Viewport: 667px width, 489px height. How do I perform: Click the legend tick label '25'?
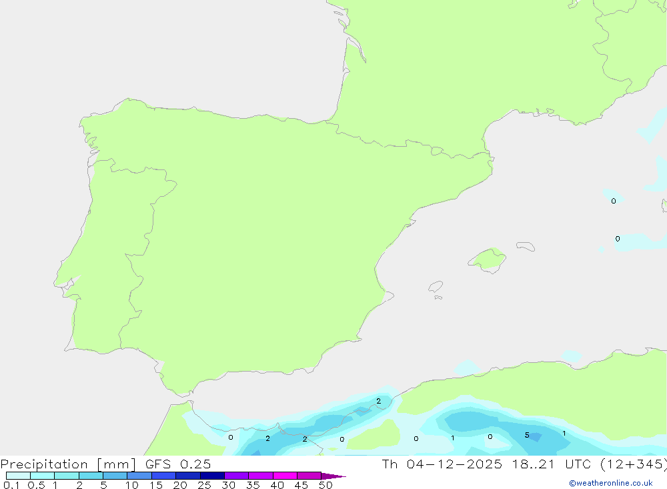(x=204, y=485)
